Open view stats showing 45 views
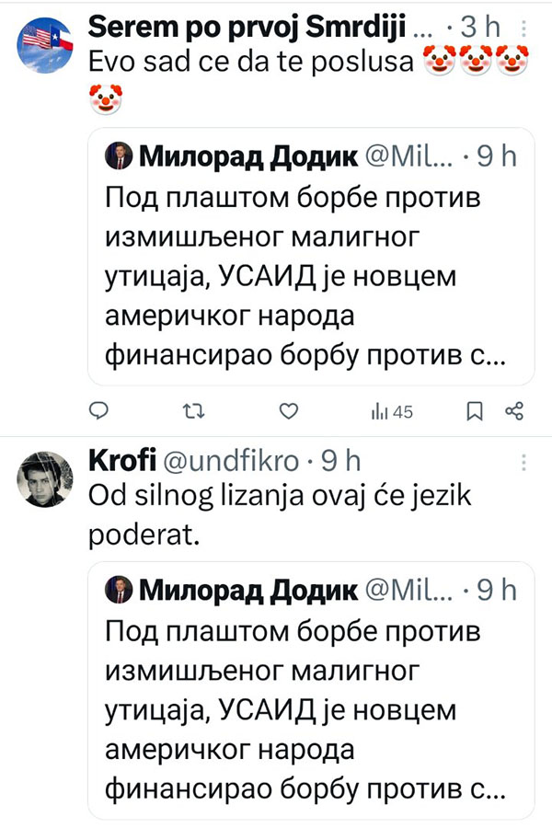This screenshot has width=552, height=828. point(391,412)
